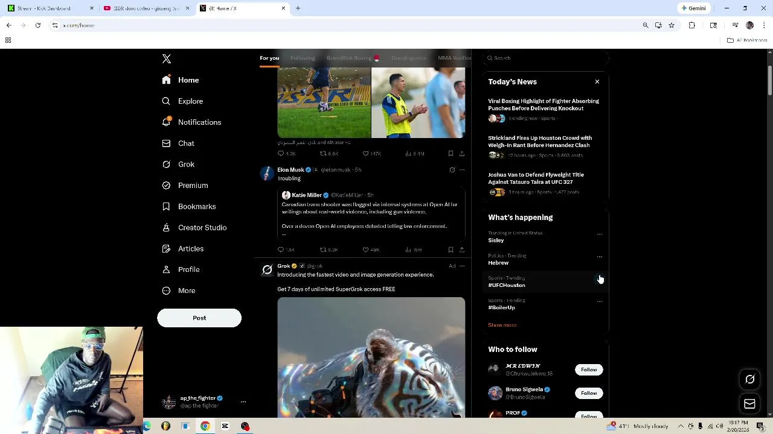This screenshot has width=773, height=434.
Task: Repost Elon Musk's Troubling post
Action: [x=329, y=250]
